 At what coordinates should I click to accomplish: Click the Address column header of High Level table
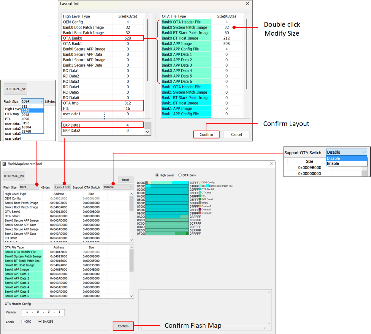click(59, 194)
